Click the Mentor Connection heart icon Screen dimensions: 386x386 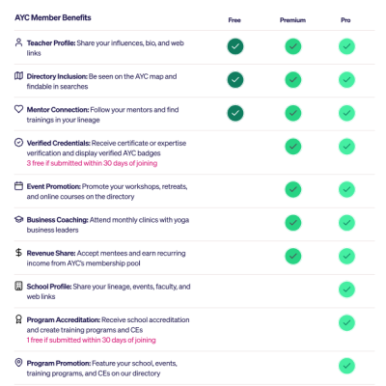point(18,109)
